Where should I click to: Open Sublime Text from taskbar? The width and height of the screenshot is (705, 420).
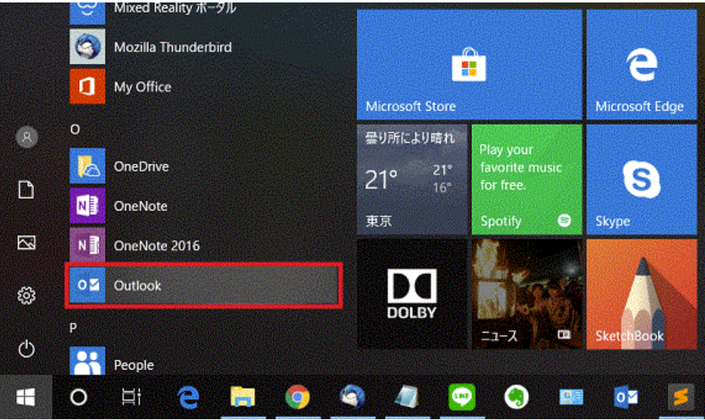click(680, 397)
